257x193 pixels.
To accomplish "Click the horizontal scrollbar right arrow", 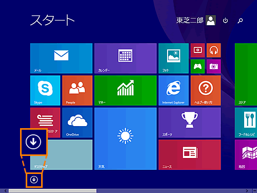I will point(247,191).
